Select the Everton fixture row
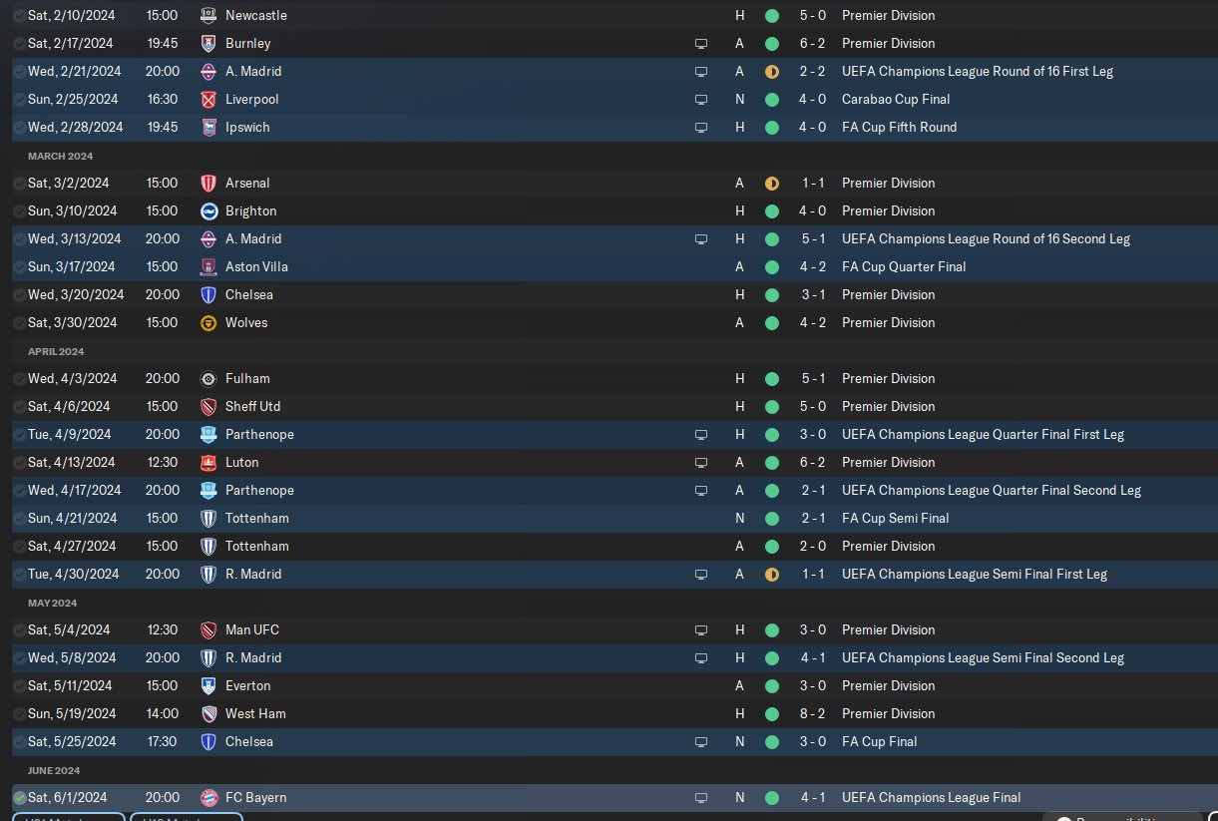 609,686
